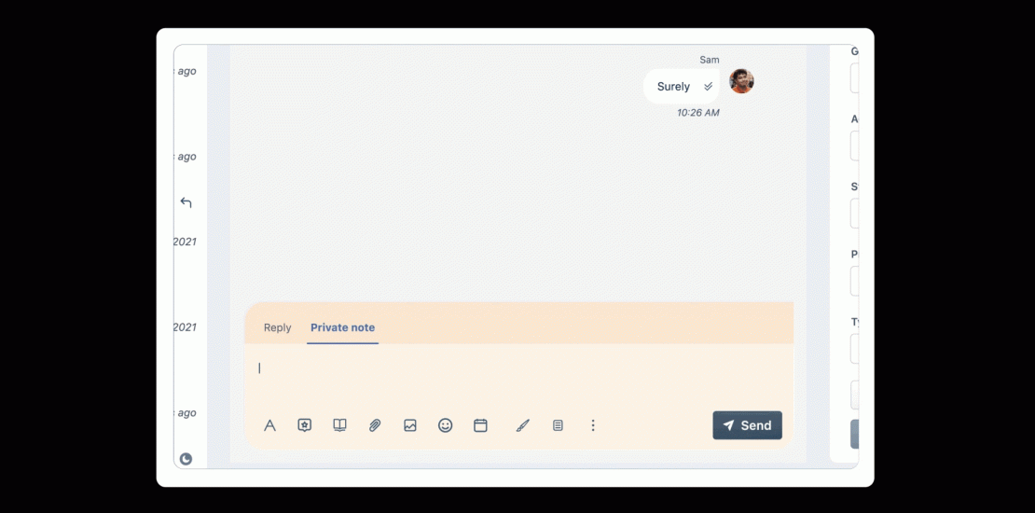
Task: Select the Private note tab
Action: point(342,327)
